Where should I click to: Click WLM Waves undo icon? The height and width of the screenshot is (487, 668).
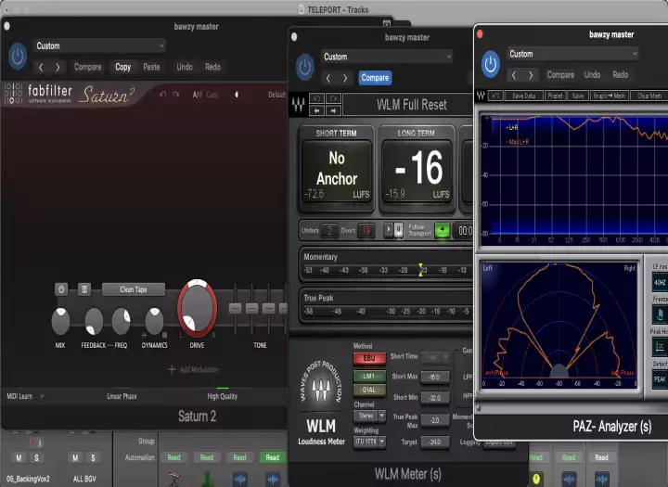coord(316,98)
